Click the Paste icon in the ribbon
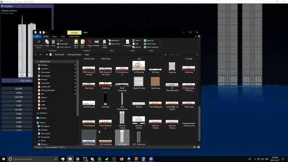Viewport: 288px width, 162px height. coord(53,42)
